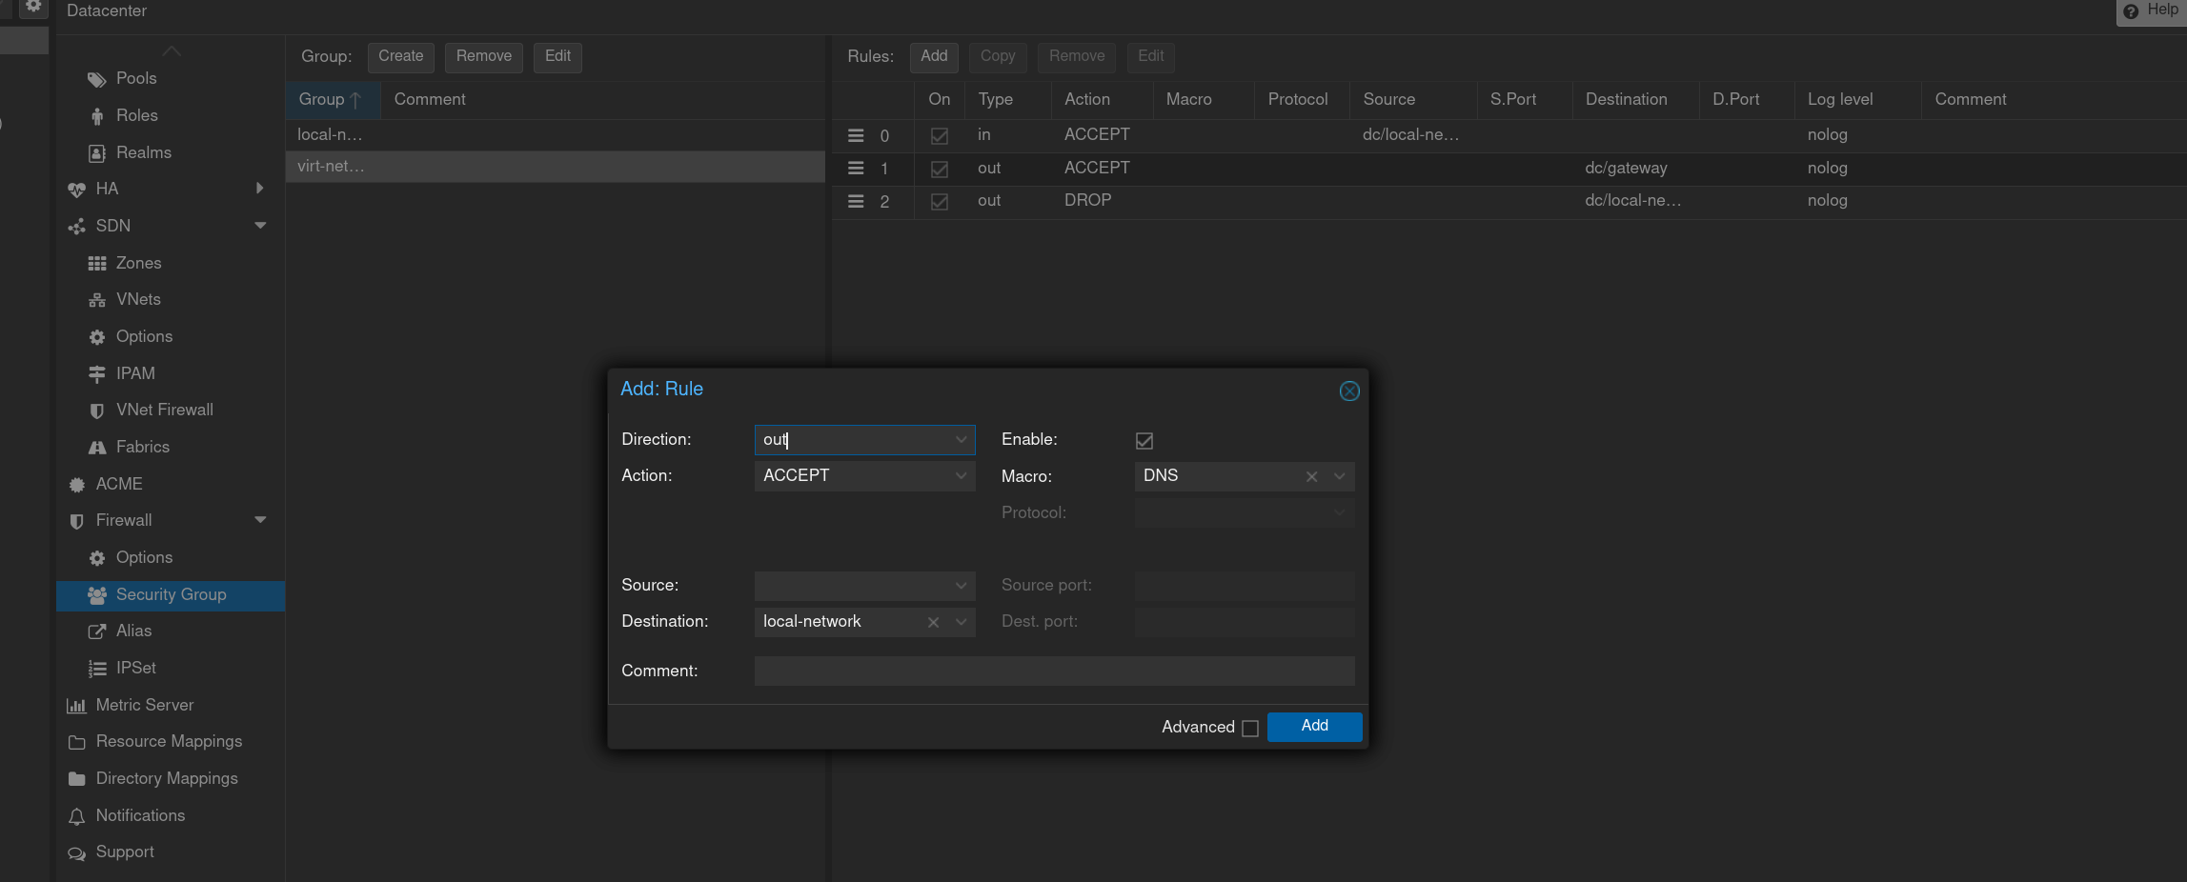Click the Roles person icon
Screen dimensions: 2187x882
(x=96, y=116)
